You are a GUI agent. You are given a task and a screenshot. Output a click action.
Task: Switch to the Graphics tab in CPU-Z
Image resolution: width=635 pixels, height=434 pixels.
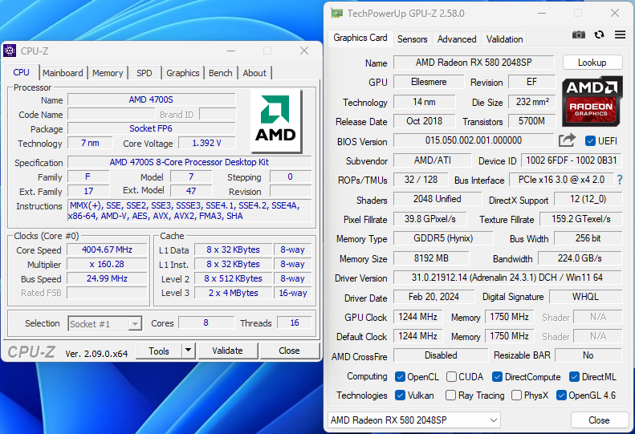pyautogui.click(x=183, y=73)
